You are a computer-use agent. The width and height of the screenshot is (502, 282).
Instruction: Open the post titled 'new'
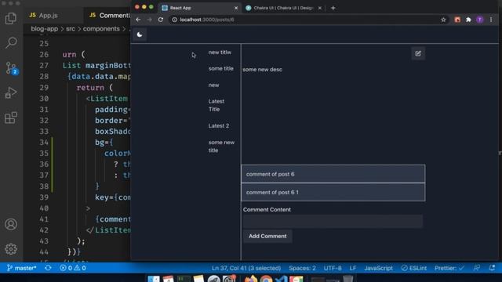tap(213, 85)
